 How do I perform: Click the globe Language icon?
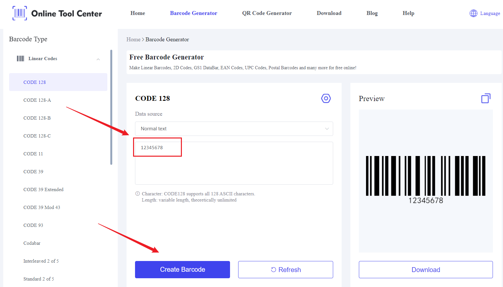pos(473,13)
